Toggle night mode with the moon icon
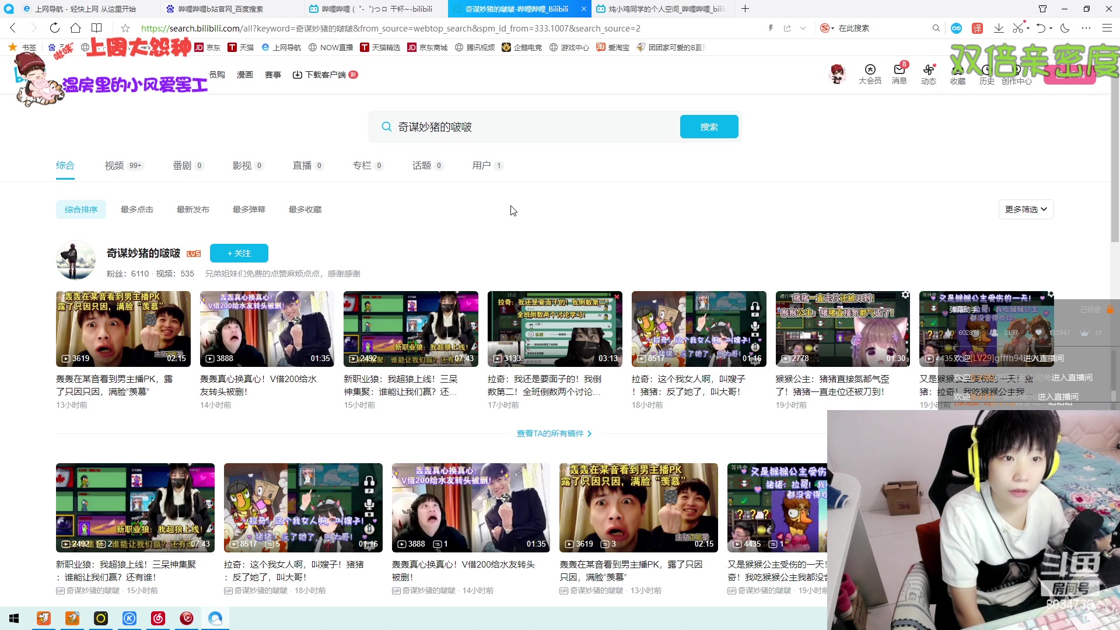 pyautogui.click(x=1065, y=28)
